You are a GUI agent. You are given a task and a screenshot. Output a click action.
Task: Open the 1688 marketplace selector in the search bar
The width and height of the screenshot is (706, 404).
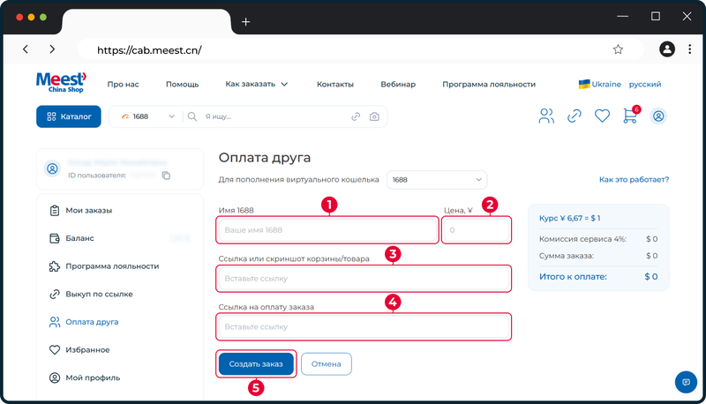[147, 116]
